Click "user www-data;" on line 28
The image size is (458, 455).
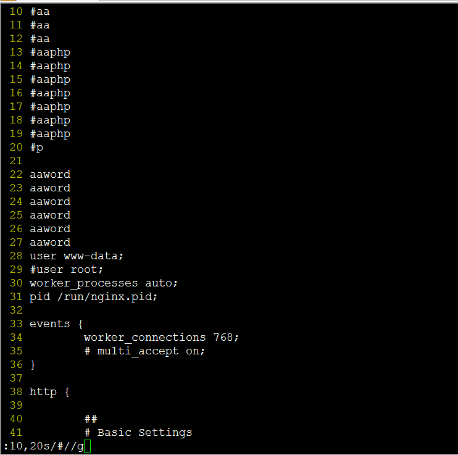77,256
